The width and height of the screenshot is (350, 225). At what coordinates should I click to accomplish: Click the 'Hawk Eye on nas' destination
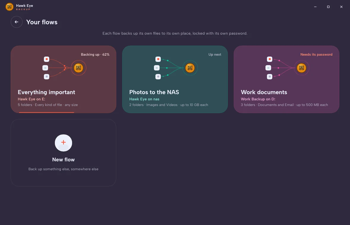pyautogui.click(x=144, y=99)
